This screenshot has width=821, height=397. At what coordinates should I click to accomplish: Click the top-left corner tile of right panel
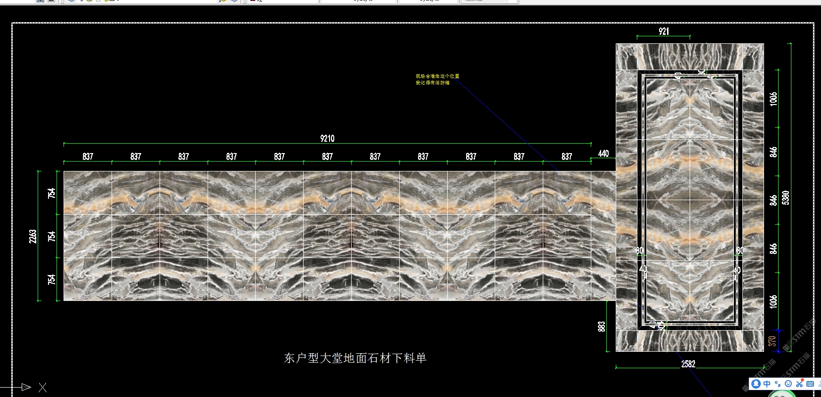(x=627, y=57)
